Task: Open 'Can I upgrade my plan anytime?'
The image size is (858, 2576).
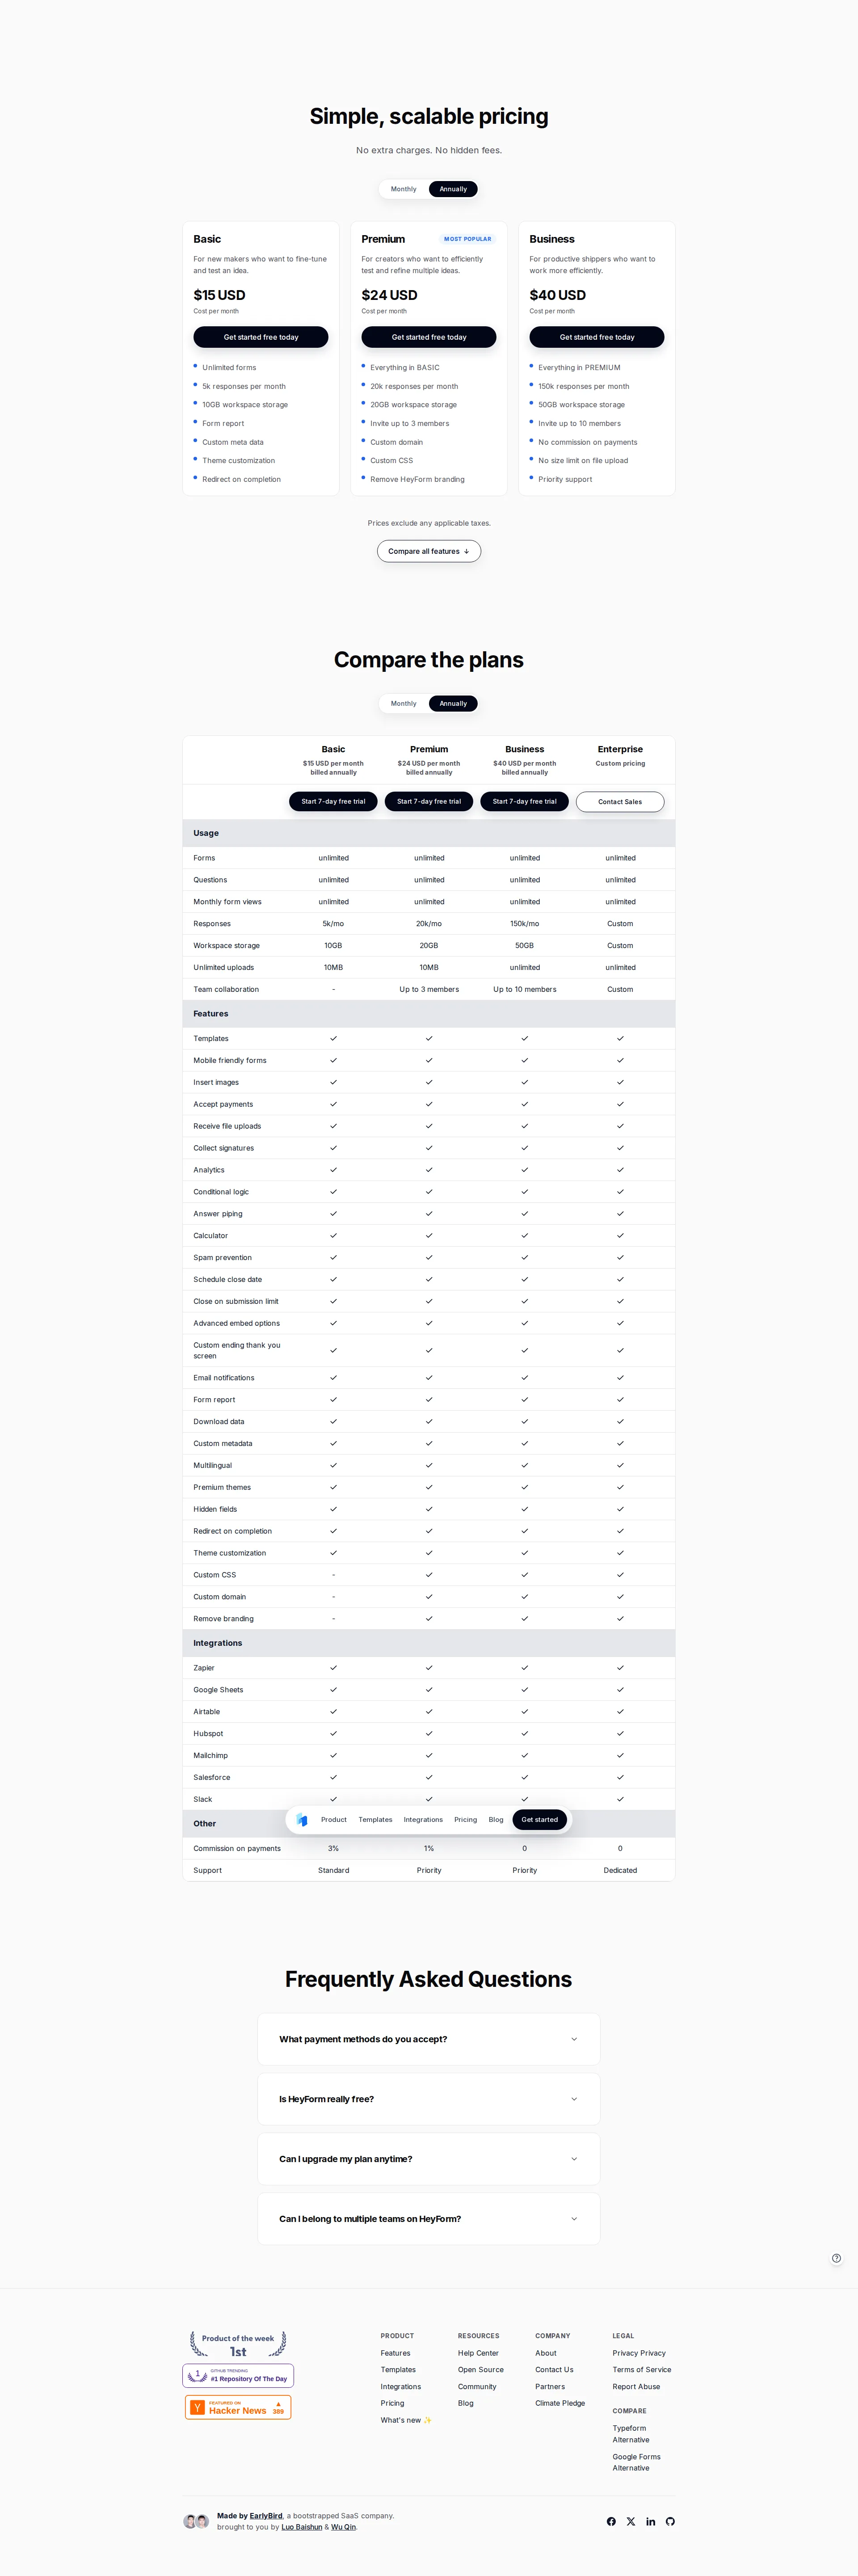Action: [x=428, y=2159]
